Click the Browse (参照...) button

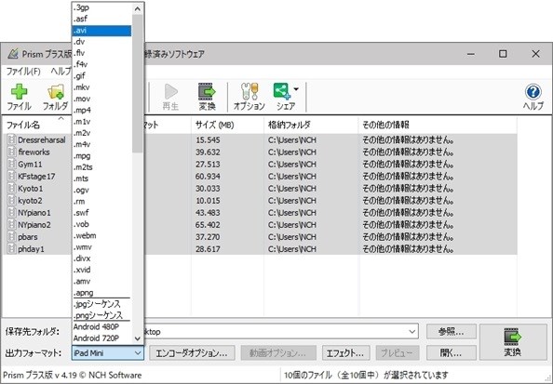point(452,332)
